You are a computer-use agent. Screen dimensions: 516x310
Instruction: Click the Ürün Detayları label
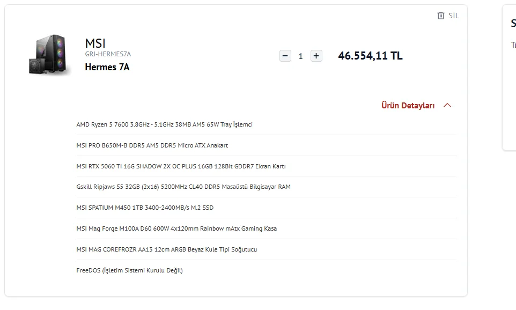point(408,105)
